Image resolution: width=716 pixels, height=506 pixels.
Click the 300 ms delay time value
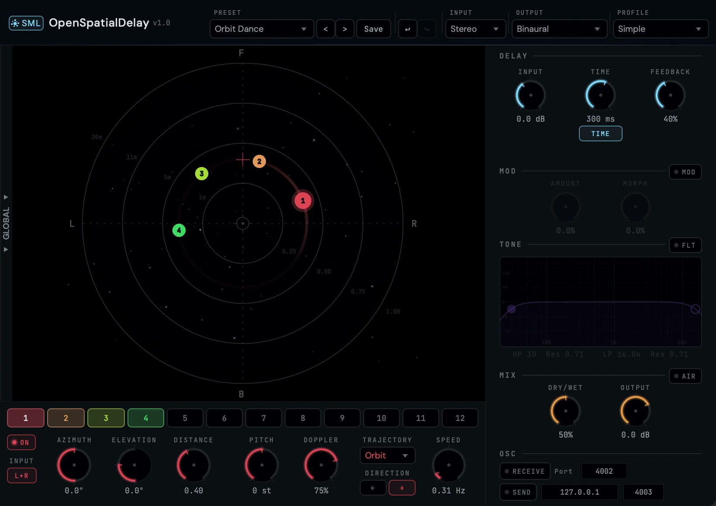click(601, 119)
